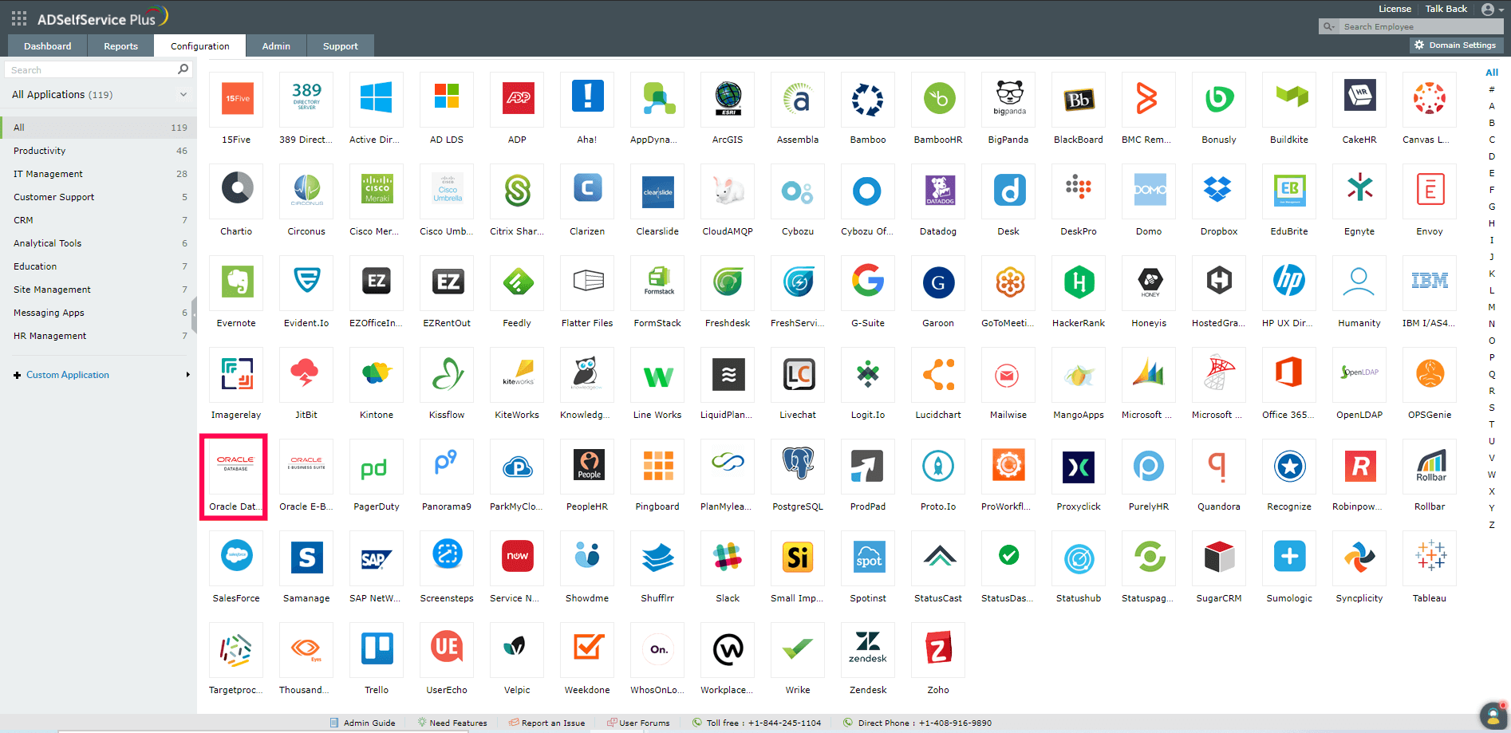
Task: Open the chat assistant bubble icon
Action: click(x=1493, y=715)
